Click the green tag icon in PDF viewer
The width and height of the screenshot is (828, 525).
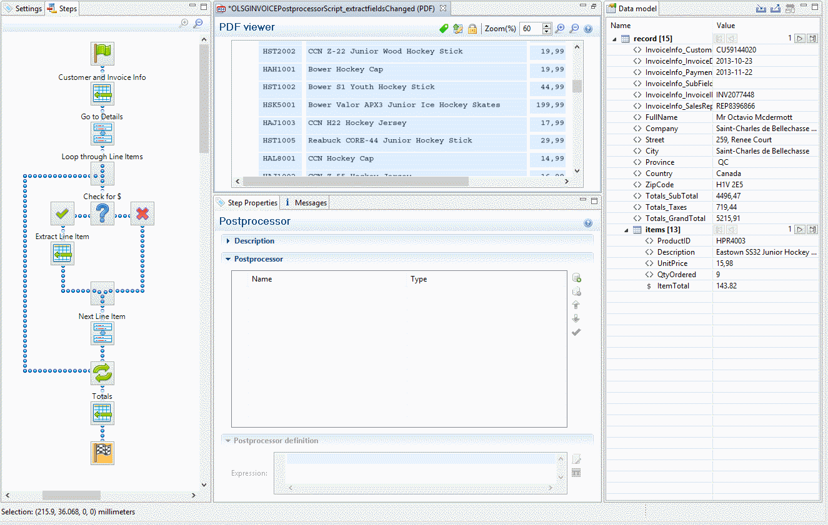pyautogui.click(x=444, y=29)
